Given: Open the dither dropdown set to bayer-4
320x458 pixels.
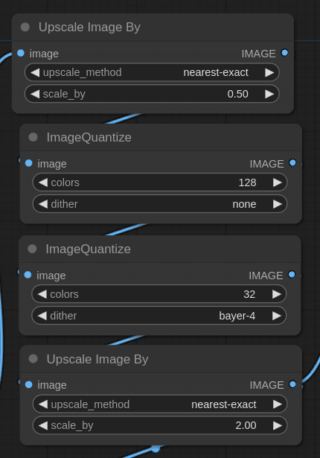Looking at the screenshot, I should (x=159, y=316).
